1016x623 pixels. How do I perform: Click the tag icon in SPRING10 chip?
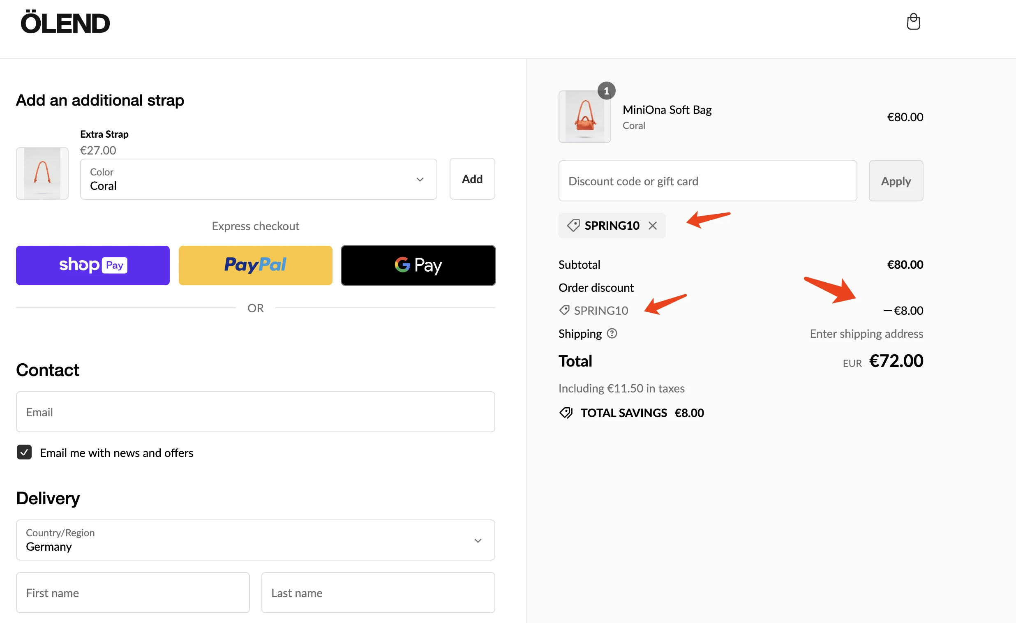[x=573, y=226]
